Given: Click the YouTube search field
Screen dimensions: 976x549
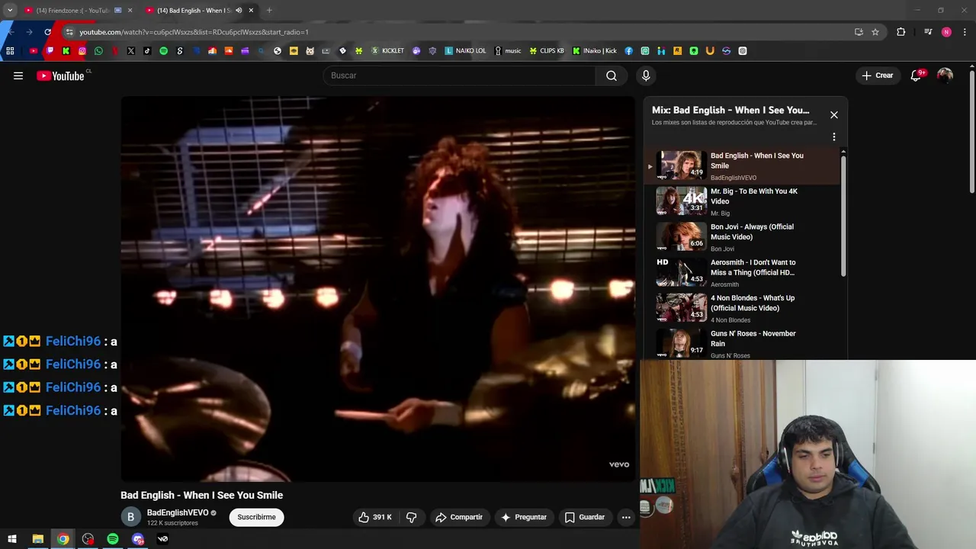Looking at the screenshot, I should coord(460,75).
